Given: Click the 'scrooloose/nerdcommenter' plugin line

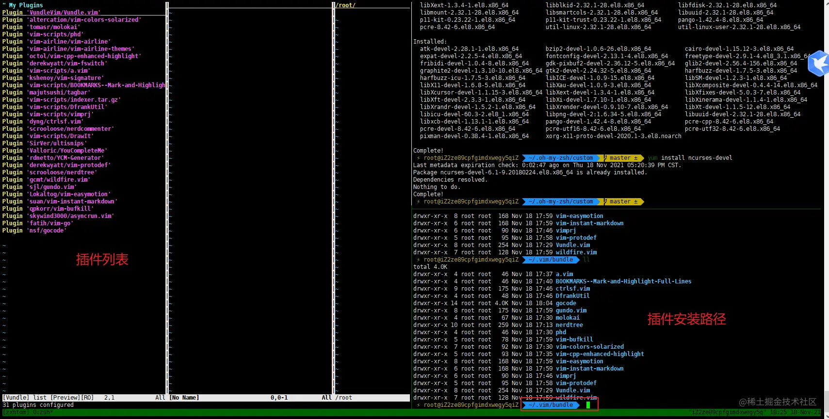Looking at the screenshot, I should pyautogui.click(x=58, y=129).
